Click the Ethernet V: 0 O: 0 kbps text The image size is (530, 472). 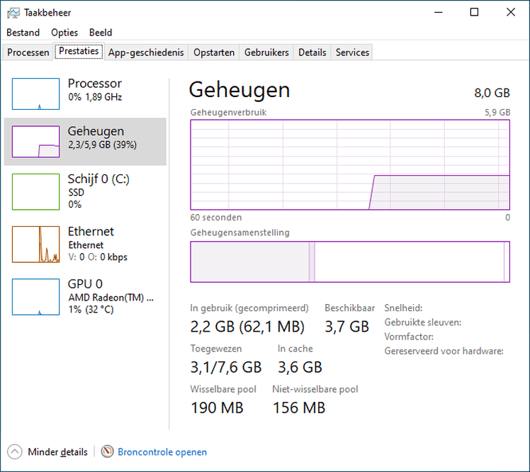click(98, 257)
